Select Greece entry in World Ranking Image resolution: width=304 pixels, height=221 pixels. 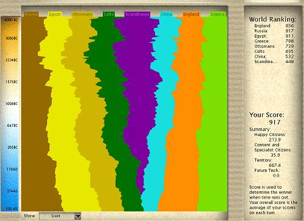[274, 41]
